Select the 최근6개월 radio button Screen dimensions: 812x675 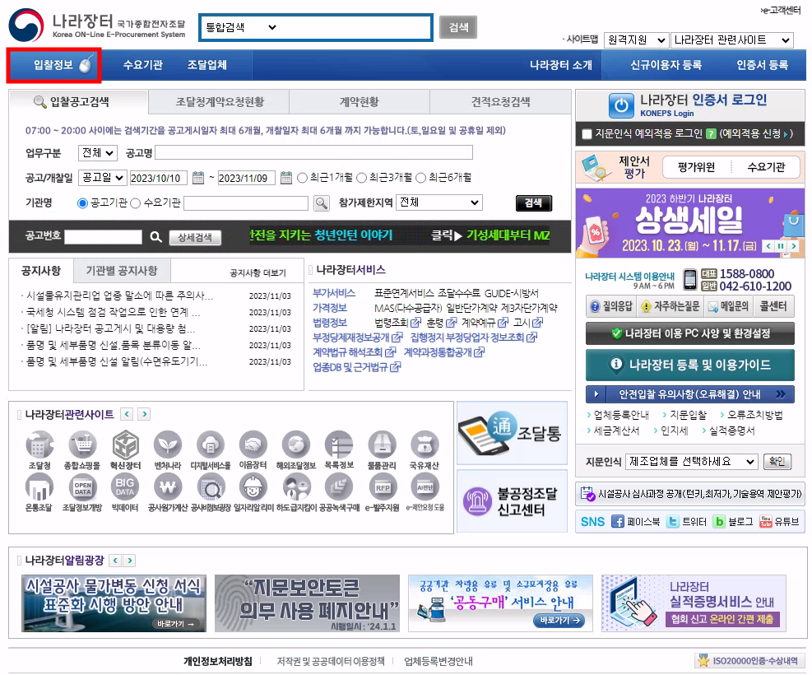[x=421, y=178]
